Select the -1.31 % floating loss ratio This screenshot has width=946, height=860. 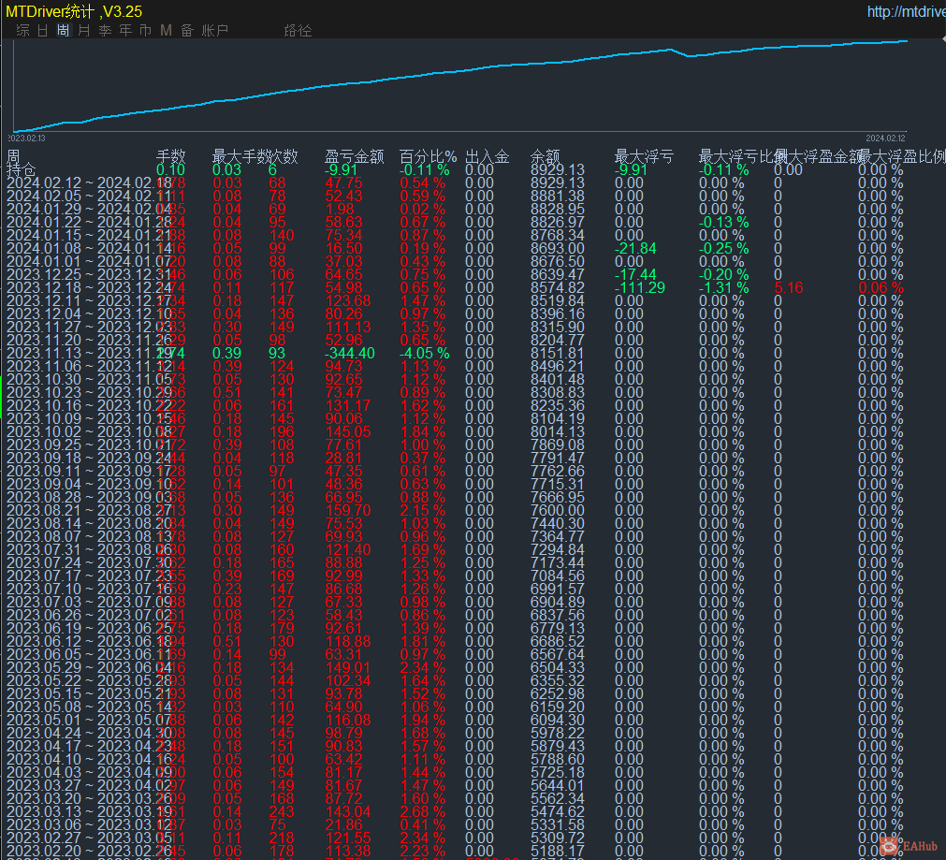tap(724, 288)
